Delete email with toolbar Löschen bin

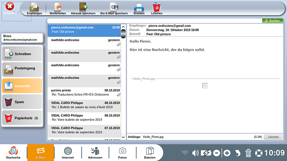click(157, 8)
